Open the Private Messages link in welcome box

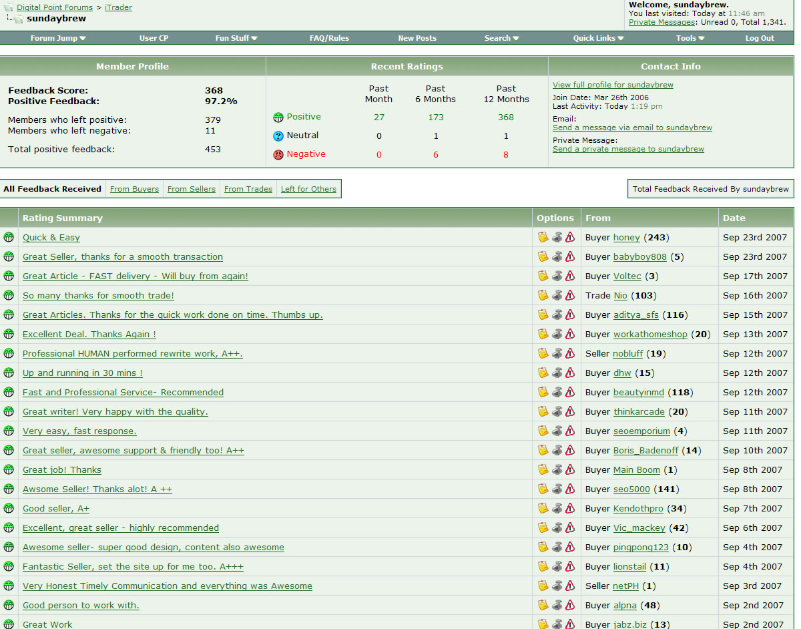[661, 22]
